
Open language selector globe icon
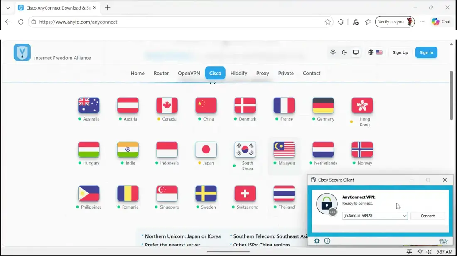click(x=371, y=52)
